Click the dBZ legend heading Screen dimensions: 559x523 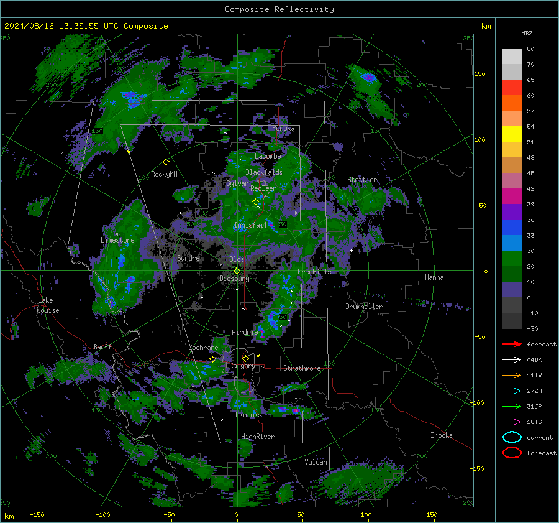click(527, 33)
